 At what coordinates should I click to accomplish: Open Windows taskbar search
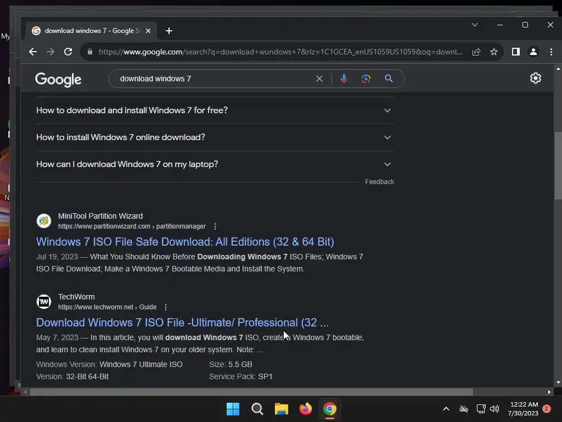click(257, 409)
